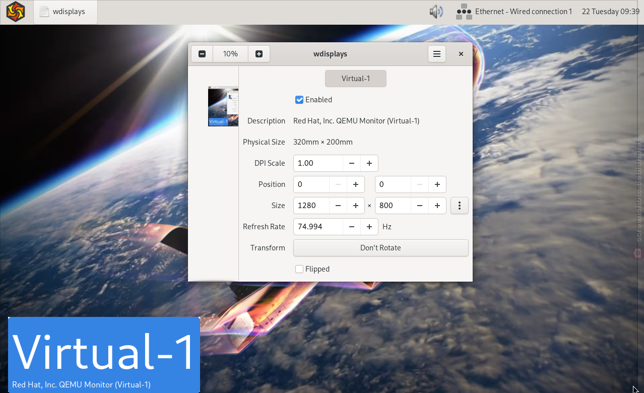This screenshot has height=393, width=644.
Task: Open the Ethernet network tray icon
Action: pyautogui.click(x=464, y=12)
